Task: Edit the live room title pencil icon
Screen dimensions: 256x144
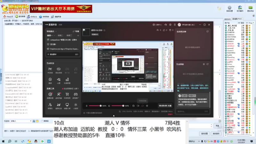Action: pos(105,30)
